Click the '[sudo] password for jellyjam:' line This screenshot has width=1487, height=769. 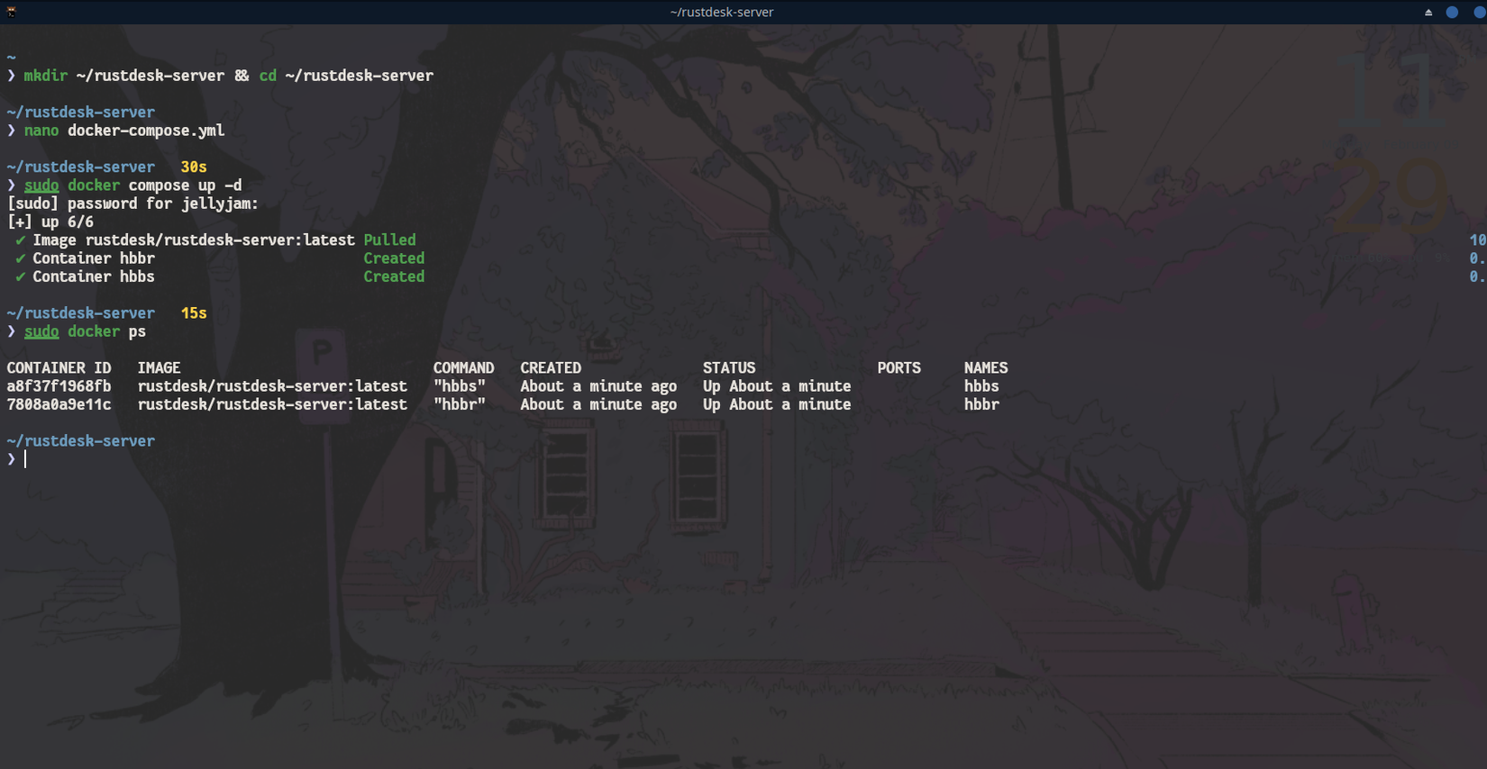[x=132, y=204]
